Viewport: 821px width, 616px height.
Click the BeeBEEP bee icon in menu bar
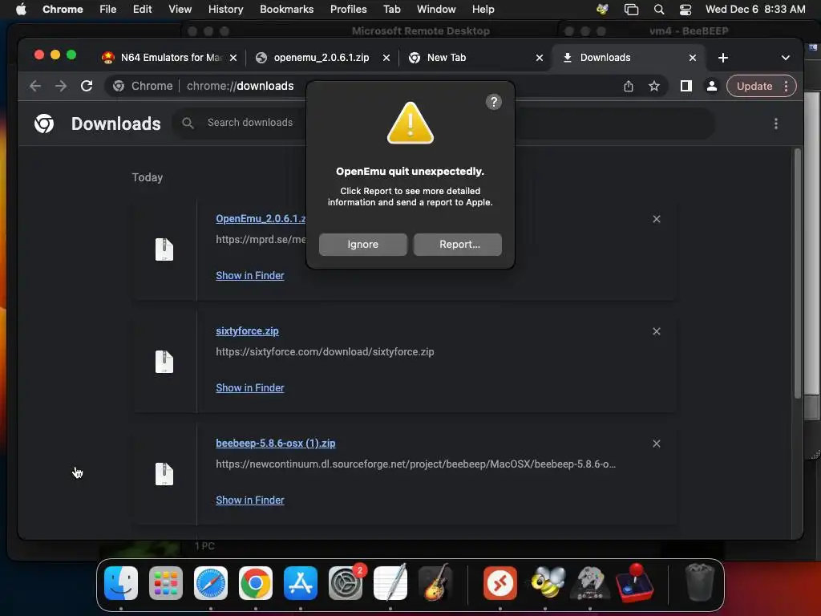(602, 10)
